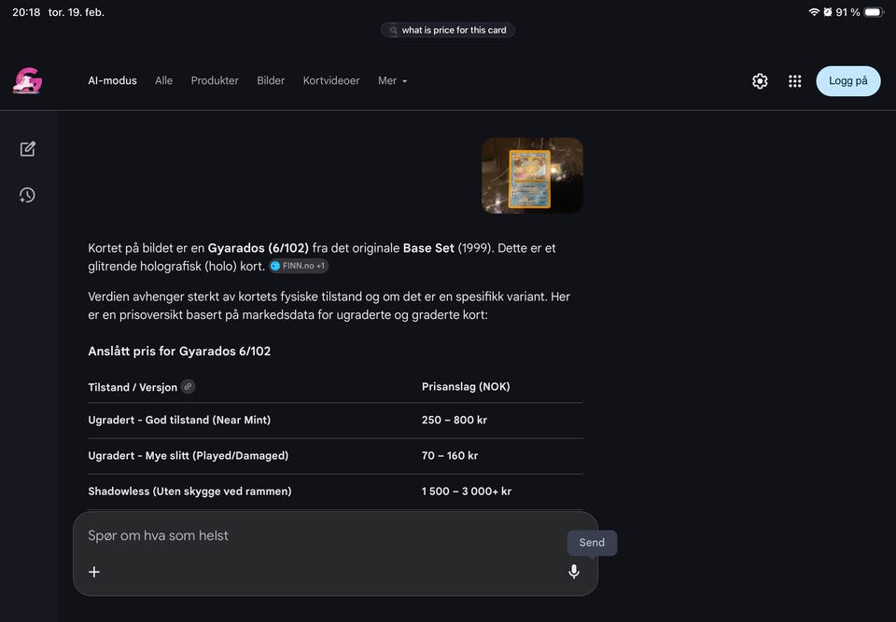Click 'Anslått pris for Gyarados 6/102' heading
The width and height of the screenshot is (896, 622).
point(179,352)
